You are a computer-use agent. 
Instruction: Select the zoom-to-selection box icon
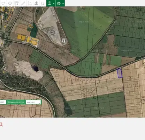click(43, 3)
